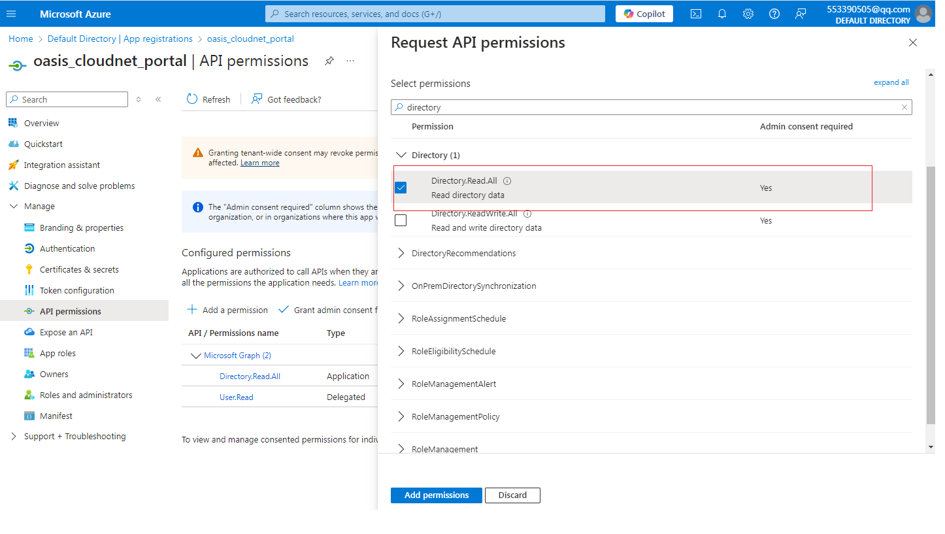Collapse the Manage section in the sidebar
The width and height of the screenshot is (945, 534).
(x=14, y=207)
